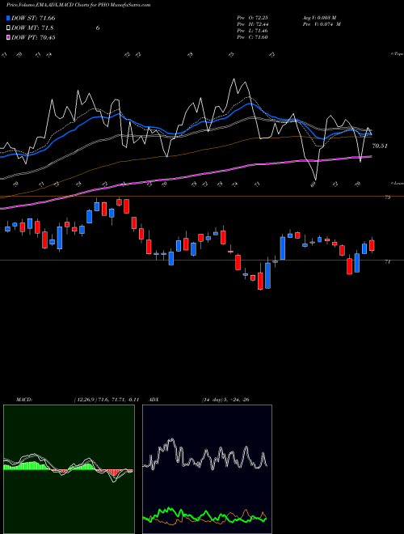
Task: Click the 'Avg V: 0.003 M' volume text
Action: [x=319, y=17]
